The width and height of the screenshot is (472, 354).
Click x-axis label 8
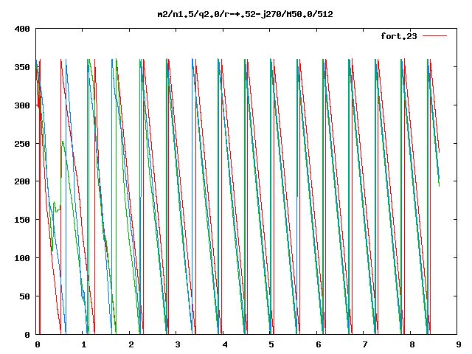click(412, 344)
